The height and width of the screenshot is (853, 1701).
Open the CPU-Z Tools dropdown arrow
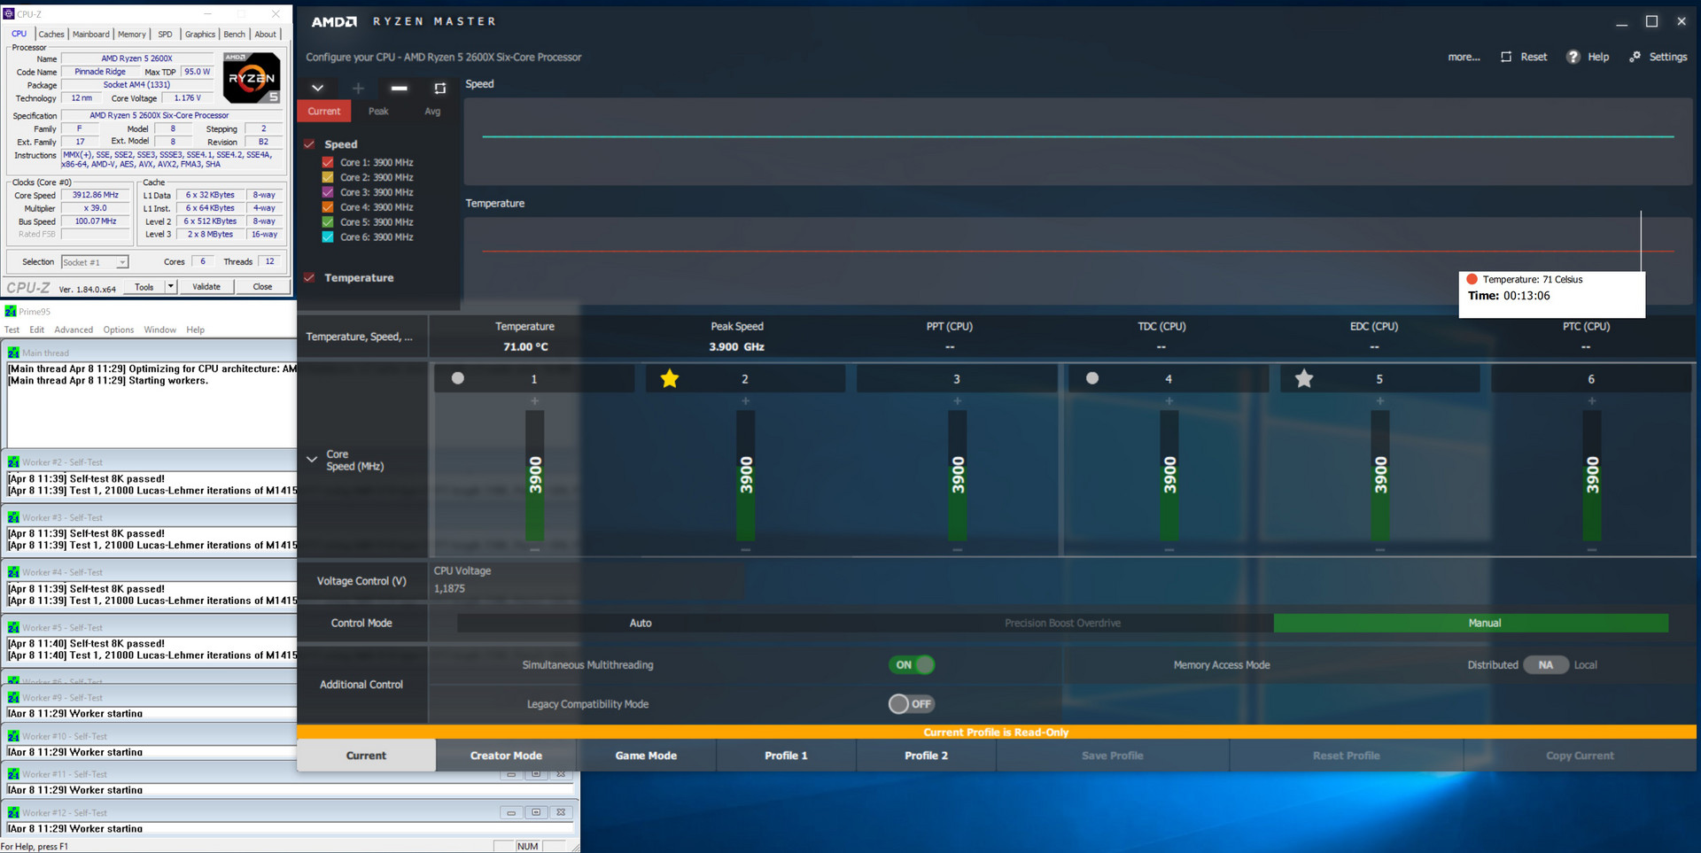pyautogui.click(x=171, y=287)
